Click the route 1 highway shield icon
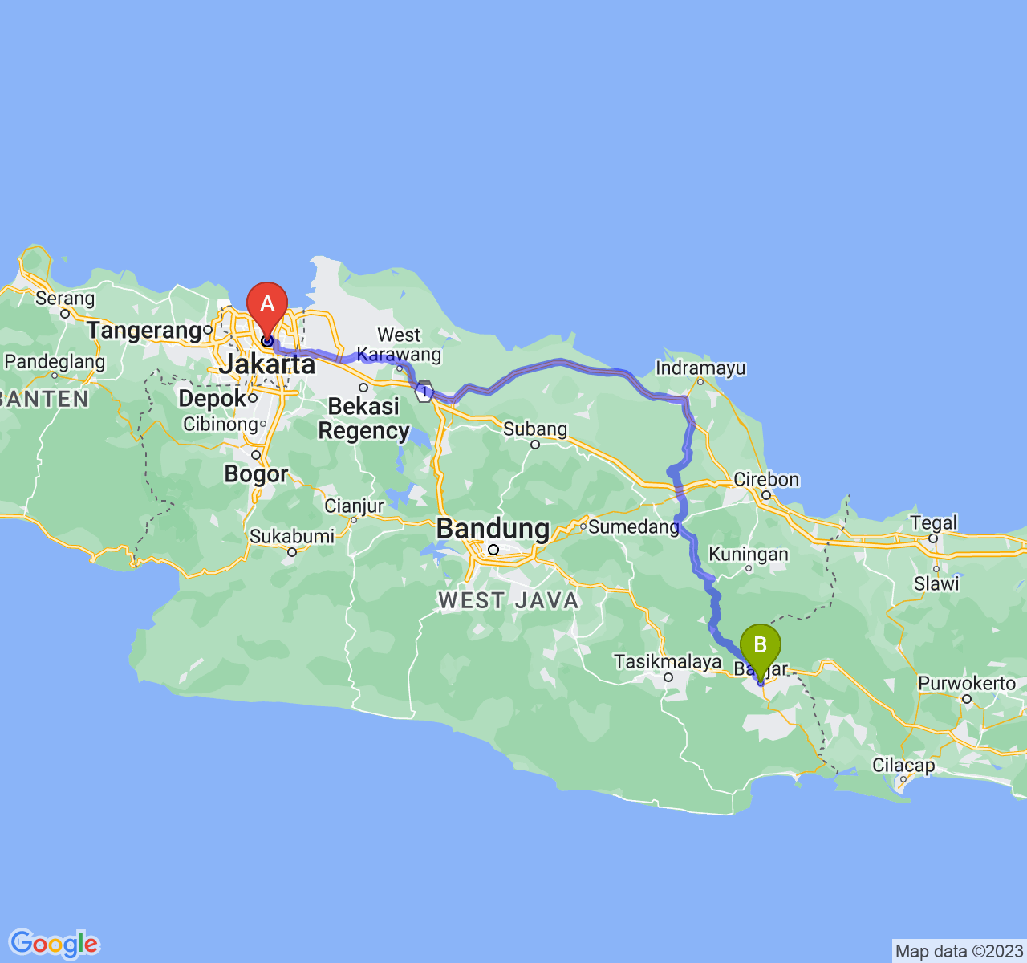The image size is (1027, 963). point(424,391)
